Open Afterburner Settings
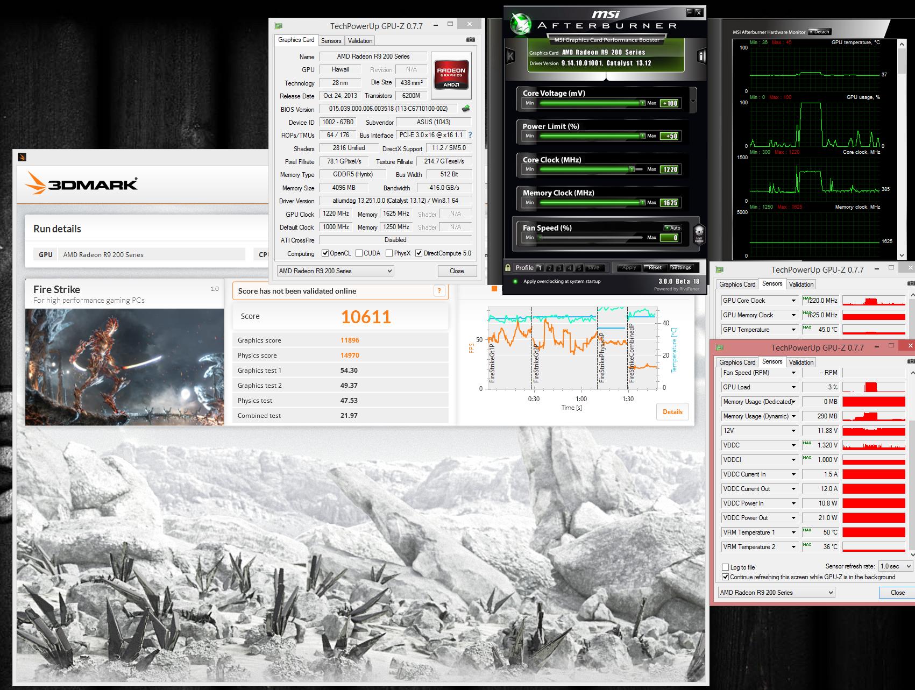This screenshot has width=915, height=690. [x=680, y=267]
